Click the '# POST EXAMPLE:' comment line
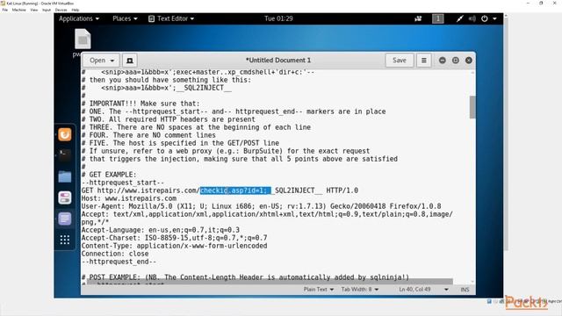562x316 pixels. 245,277
